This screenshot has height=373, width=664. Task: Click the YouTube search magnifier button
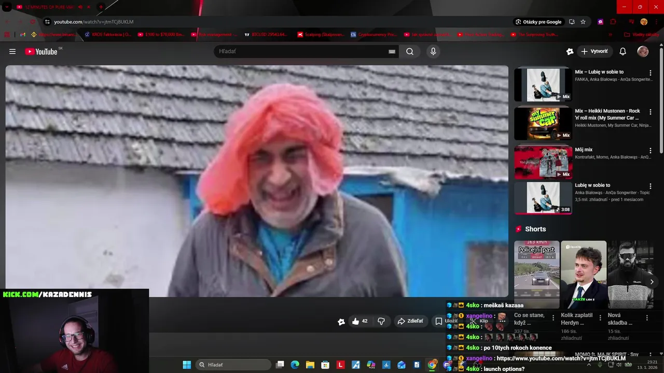point(410,51)
